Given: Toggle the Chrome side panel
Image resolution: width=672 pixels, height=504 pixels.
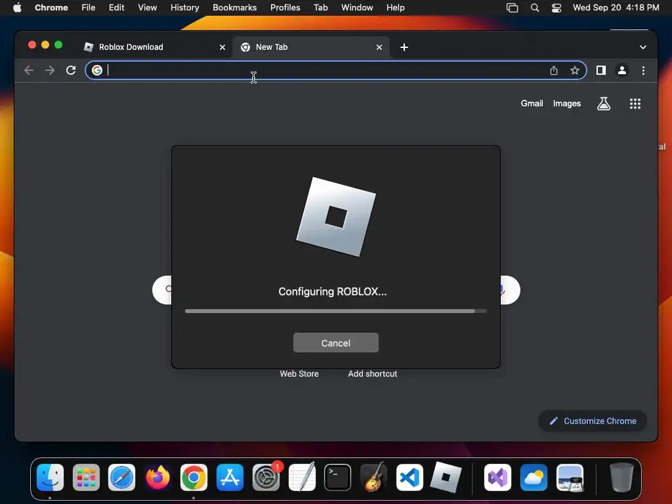Looking at the screenshot, I should (x=601, y=70).
